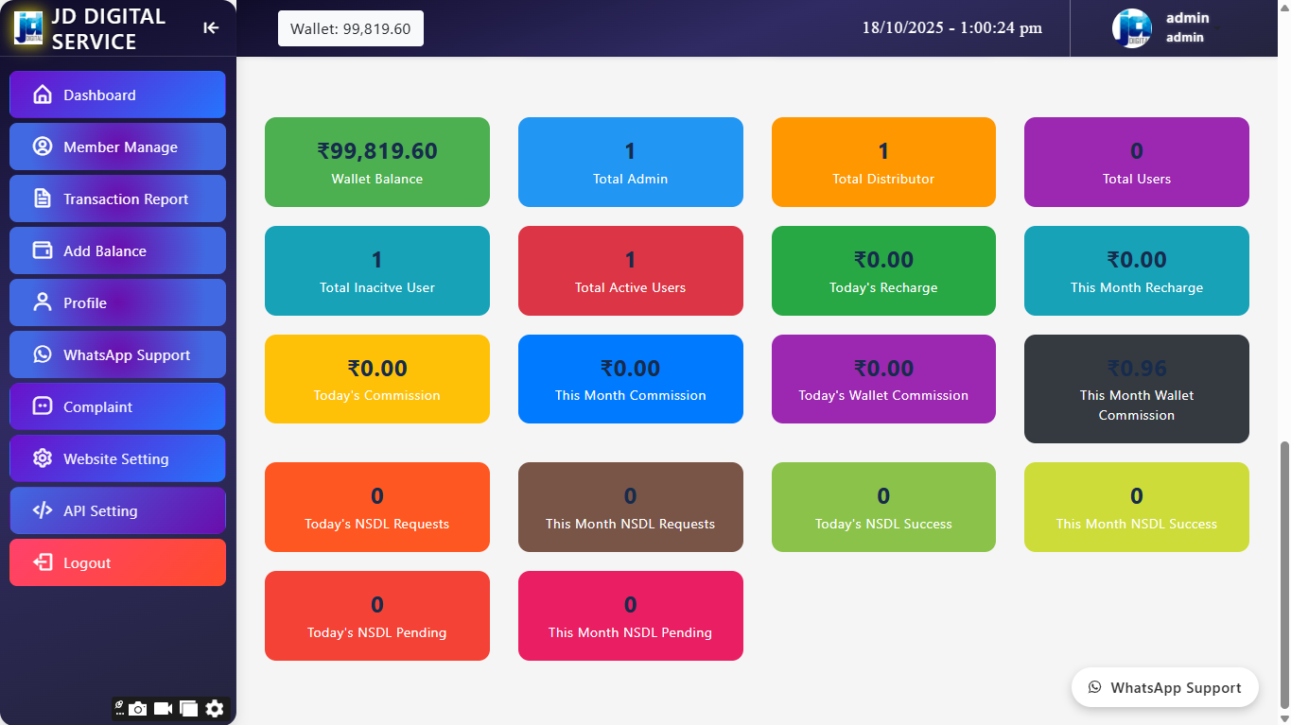Image resolution: width=1291 pixels, height=725 pixels.
Task: Click the Wallet: 99,819.60 button
Action: click(x=350, y=28)
